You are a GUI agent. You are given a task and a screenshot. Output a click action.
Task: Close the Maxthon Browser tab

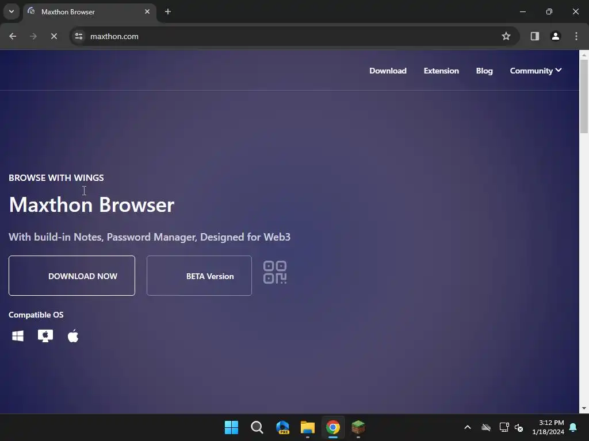tap(147, 11)
